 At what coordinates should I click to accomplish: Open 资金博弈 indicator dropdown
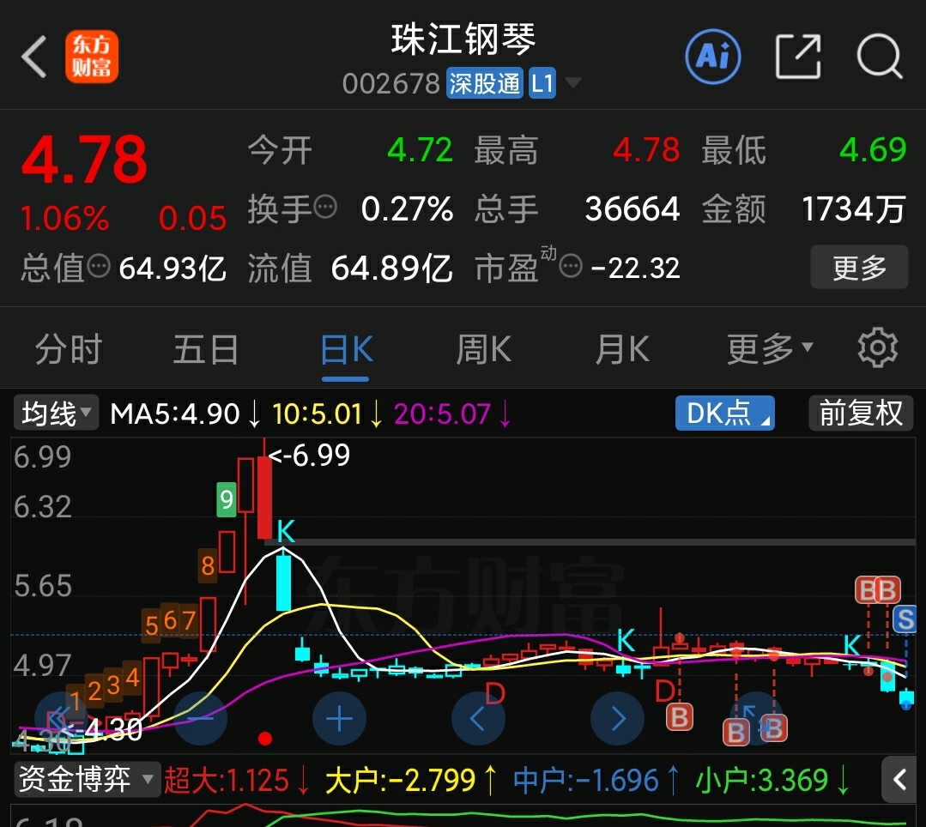click(x=87, y=779)
